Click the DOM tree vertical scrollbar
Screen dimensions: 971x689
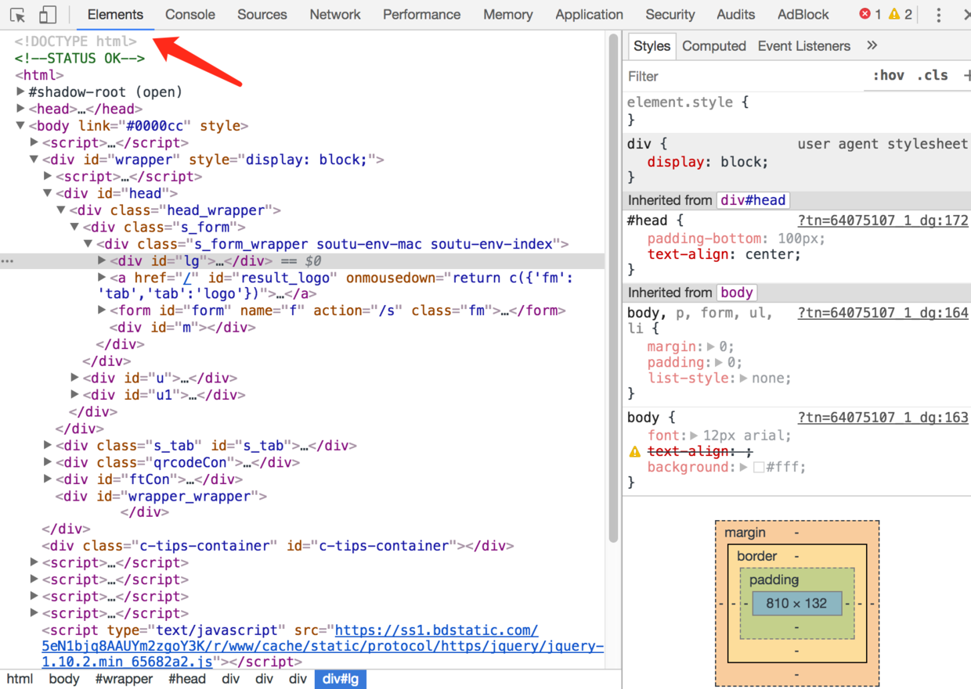[614, 289]
